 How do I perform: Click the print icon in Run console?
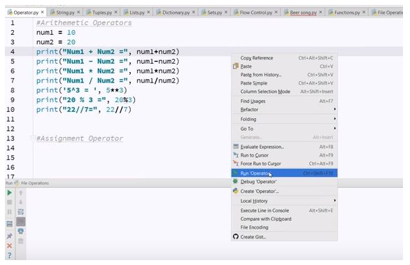coord(21,231)
